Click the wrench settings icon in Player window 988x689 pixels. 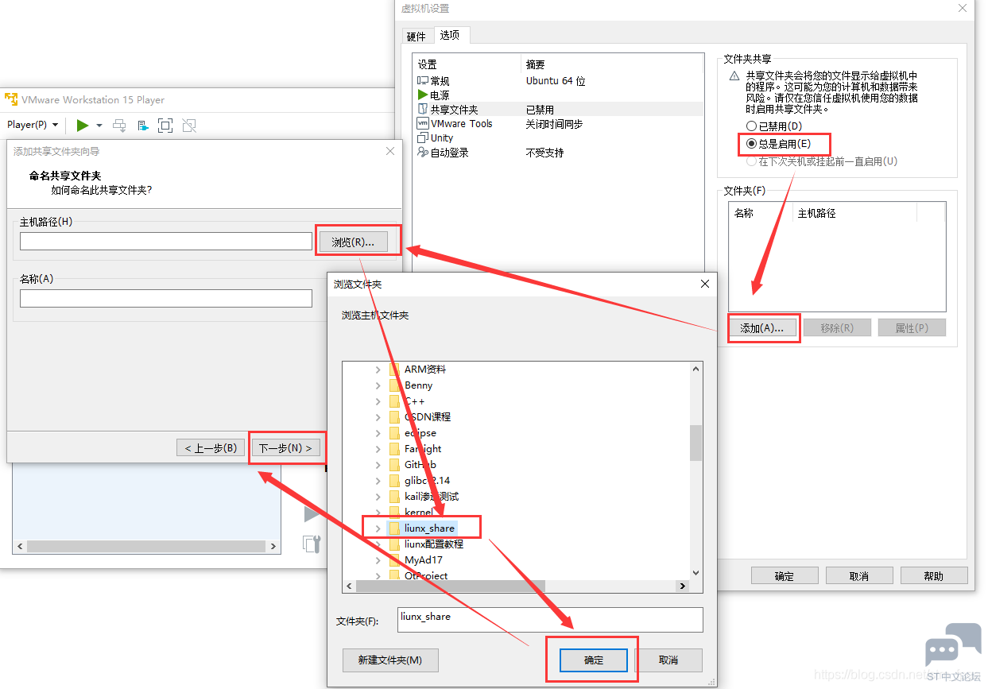pyautogui.click(x=312, y=544)
